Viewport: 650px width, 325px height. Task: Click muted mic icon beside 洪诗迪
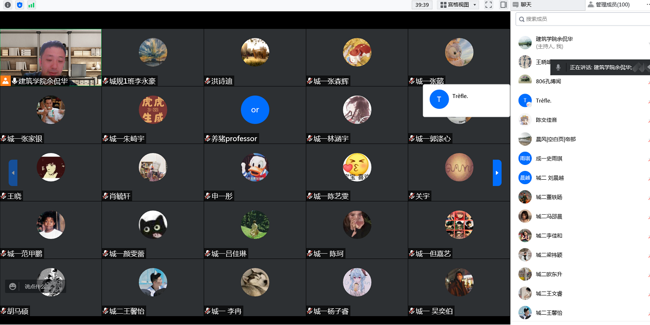pyautogui.click(x=208, y=81)
